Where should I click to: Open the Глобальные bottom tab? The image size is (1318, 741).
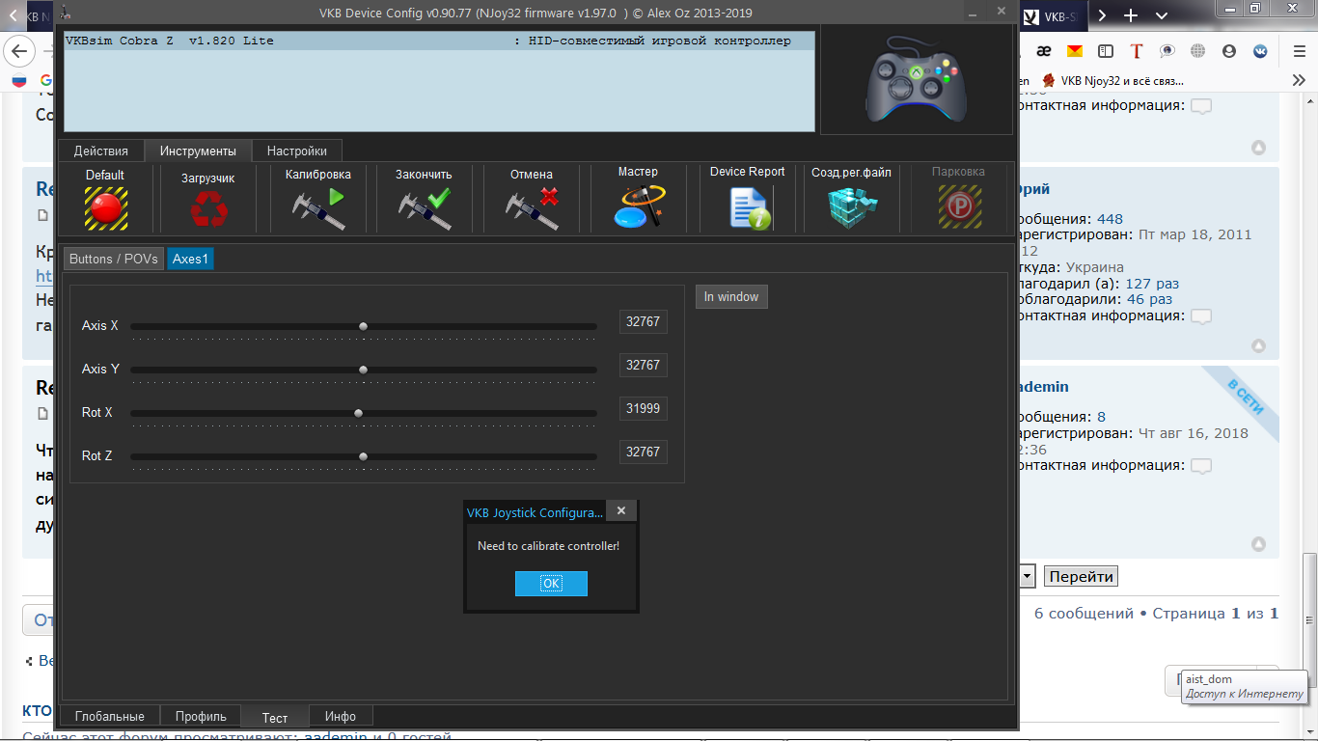110,716
